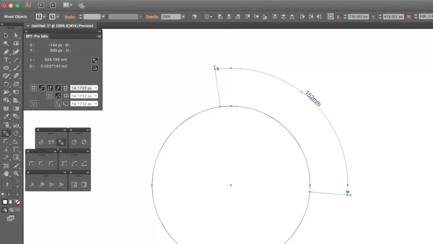Open the fill color dropdown arrow
The height and width of the screenshot is (244, 433).
pos(44,17)
